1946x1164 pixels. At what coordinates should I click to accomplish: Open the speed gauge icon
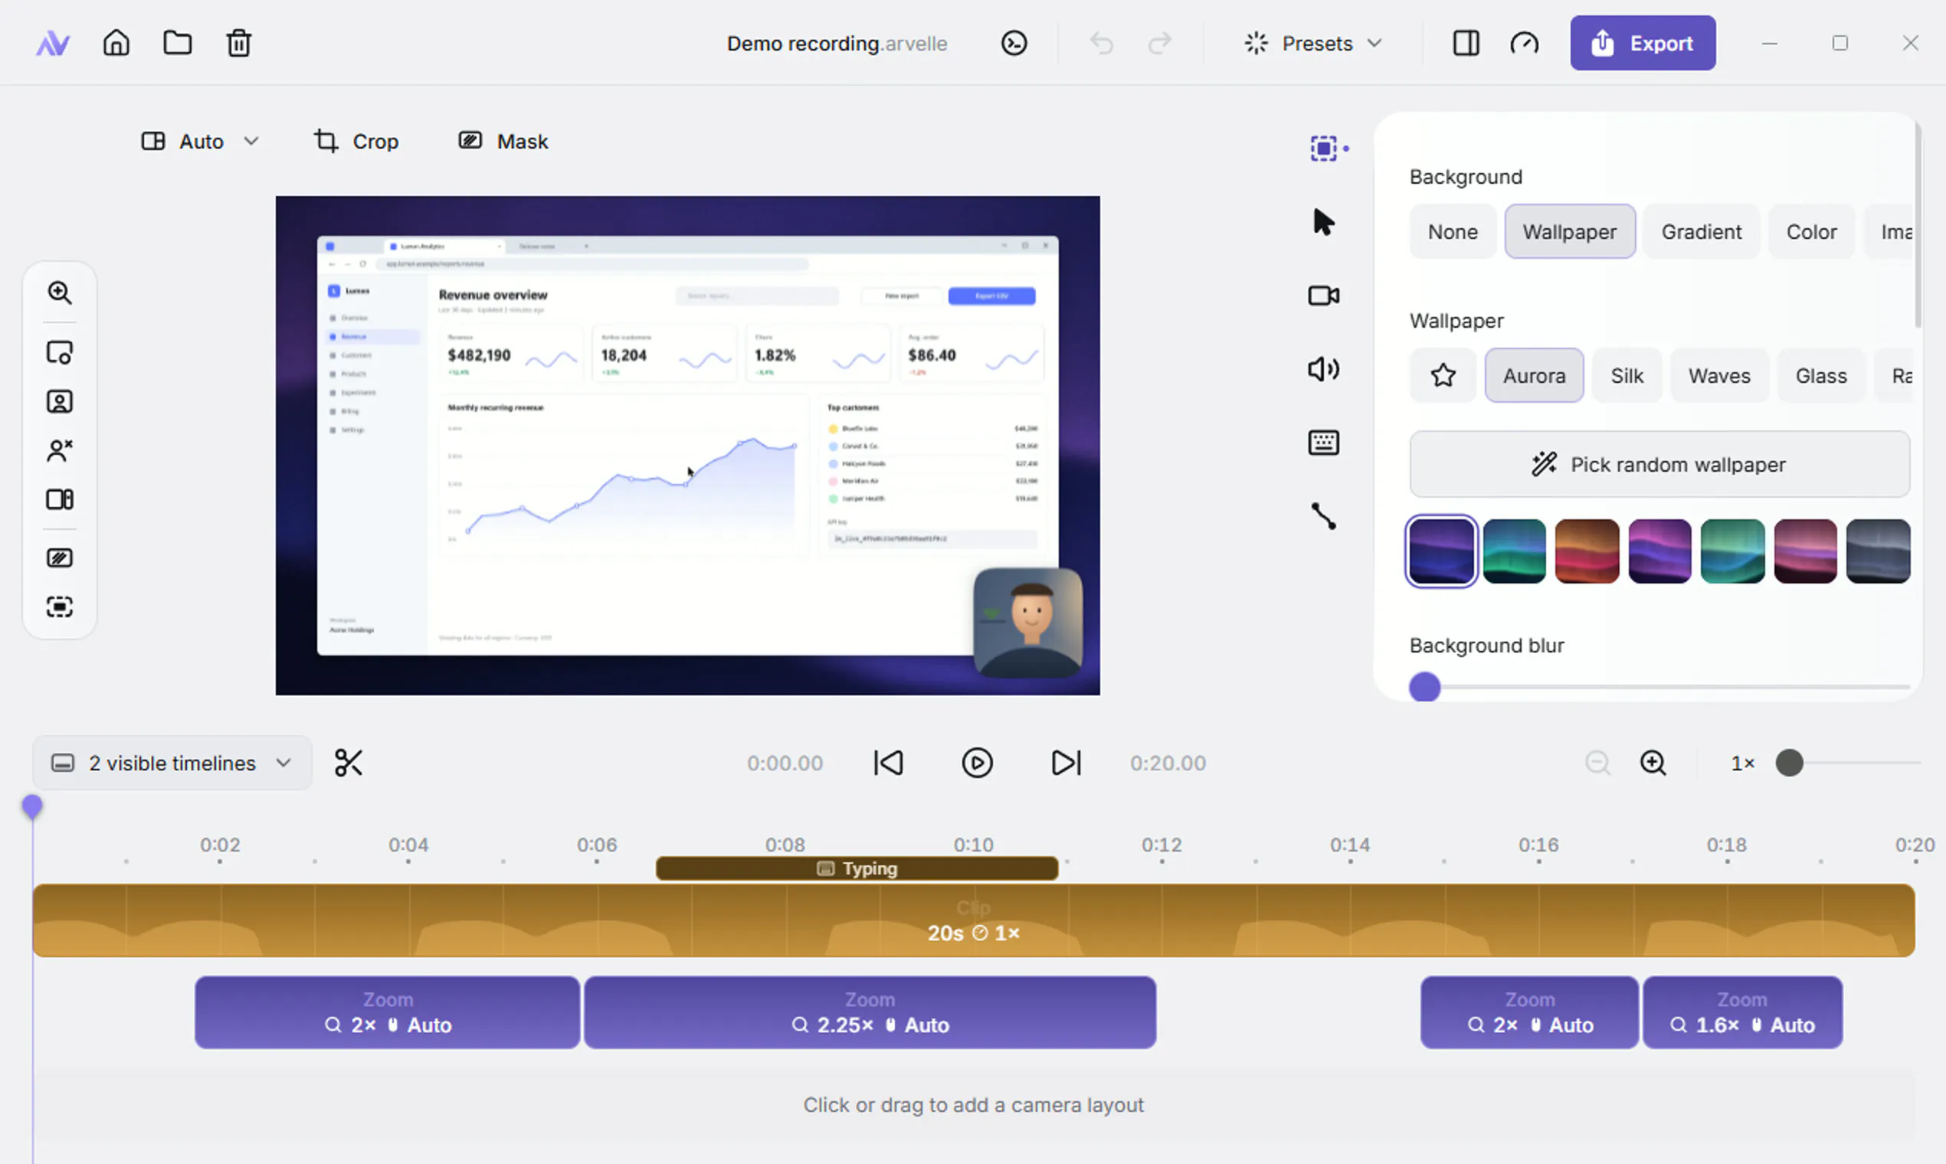tap(1525, 42)
